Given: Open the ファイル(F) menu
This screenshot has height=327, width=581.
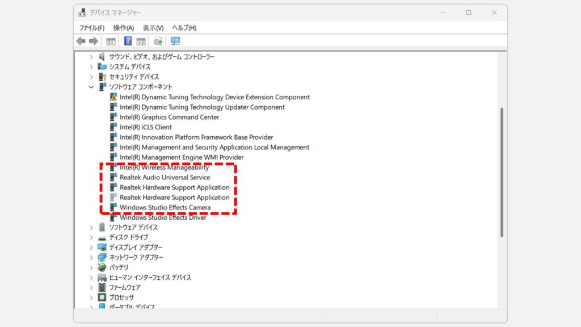Looking at the screenshot, I should pos(91,28).
